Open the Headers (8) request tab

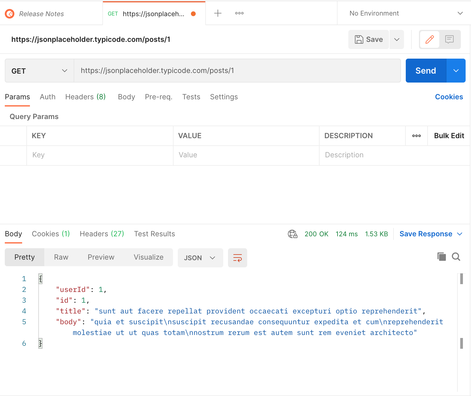click(x=85, y=97)
